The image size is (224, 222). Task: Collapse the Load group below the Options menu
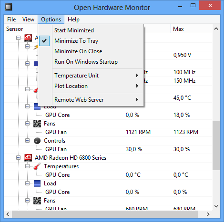28,106
